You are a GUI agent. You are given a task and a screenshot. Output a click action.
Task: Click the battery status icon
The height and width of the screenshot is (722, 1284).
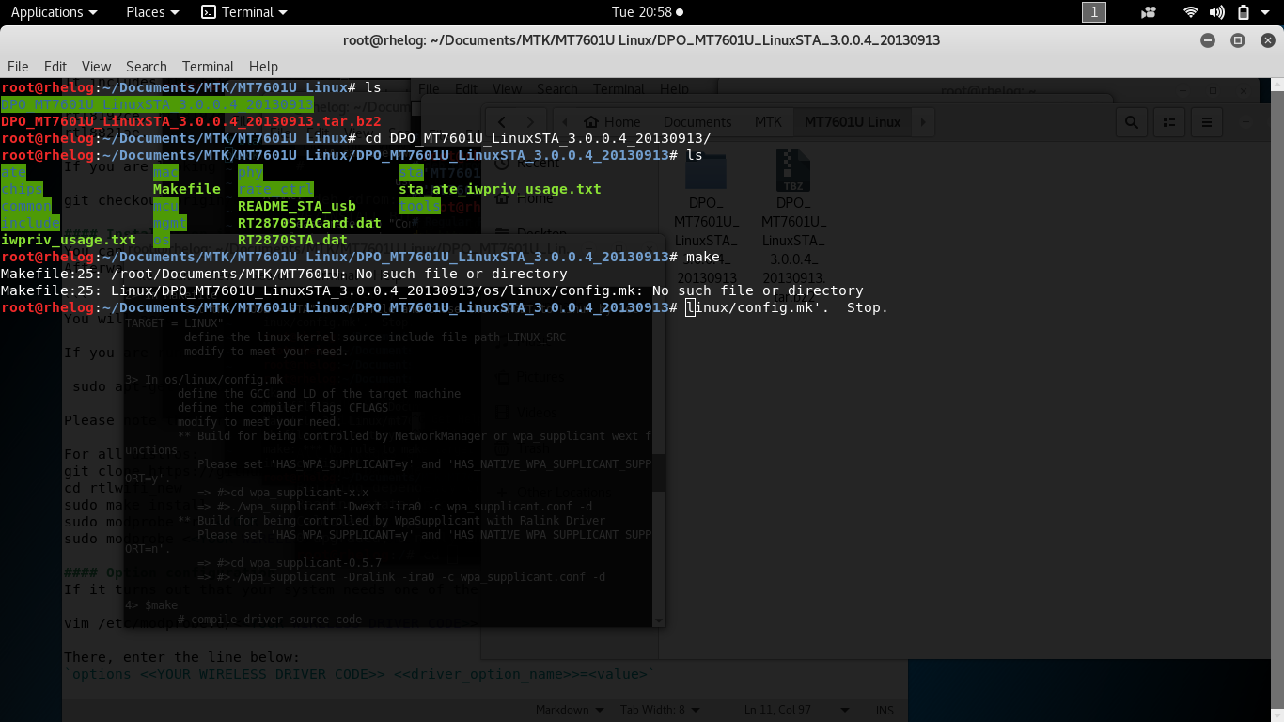click(x=1243, y=12)
